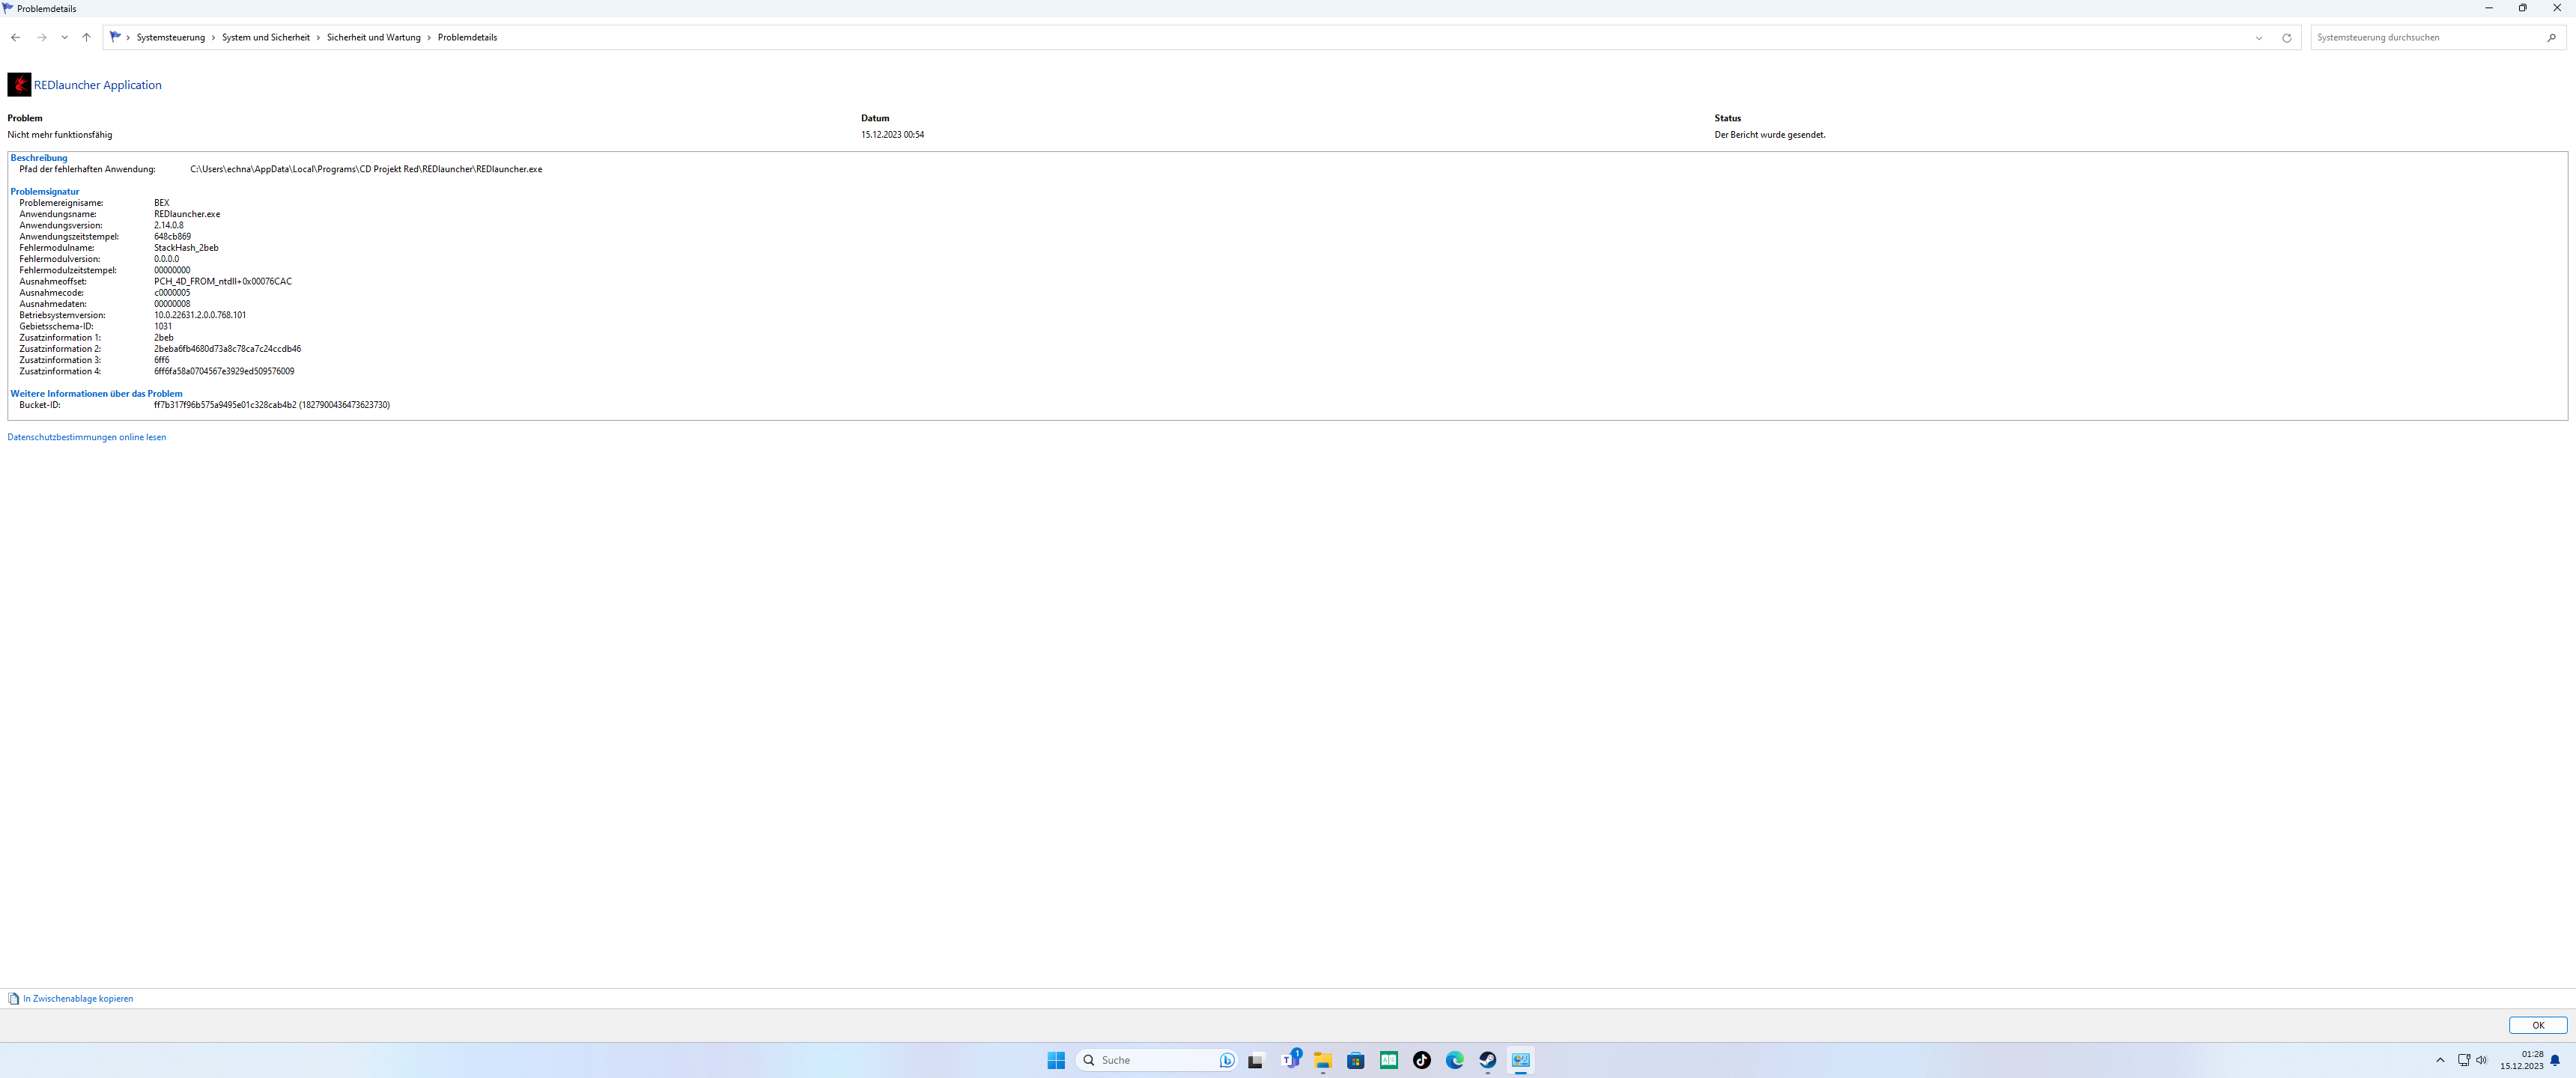
Task: Open System und Sicherheit breadcrumb
Action: coord(265,38)
